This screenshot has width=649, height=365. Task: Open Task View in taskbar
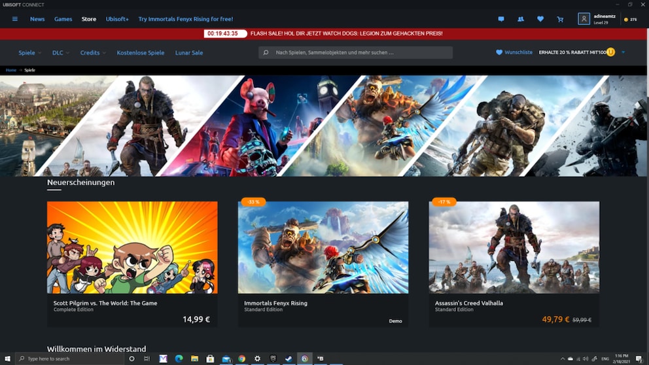147,358
